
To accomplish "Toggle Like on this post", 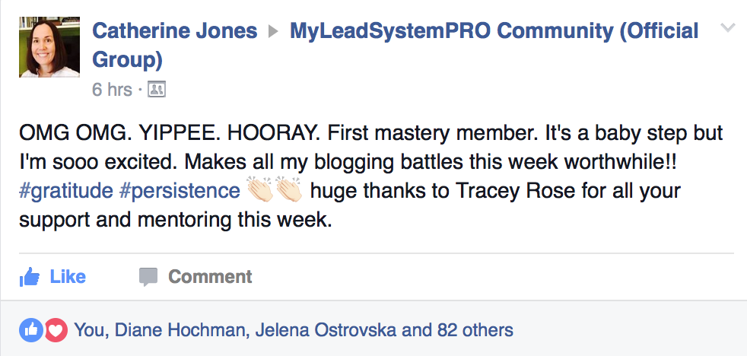I will pos(52,277).
